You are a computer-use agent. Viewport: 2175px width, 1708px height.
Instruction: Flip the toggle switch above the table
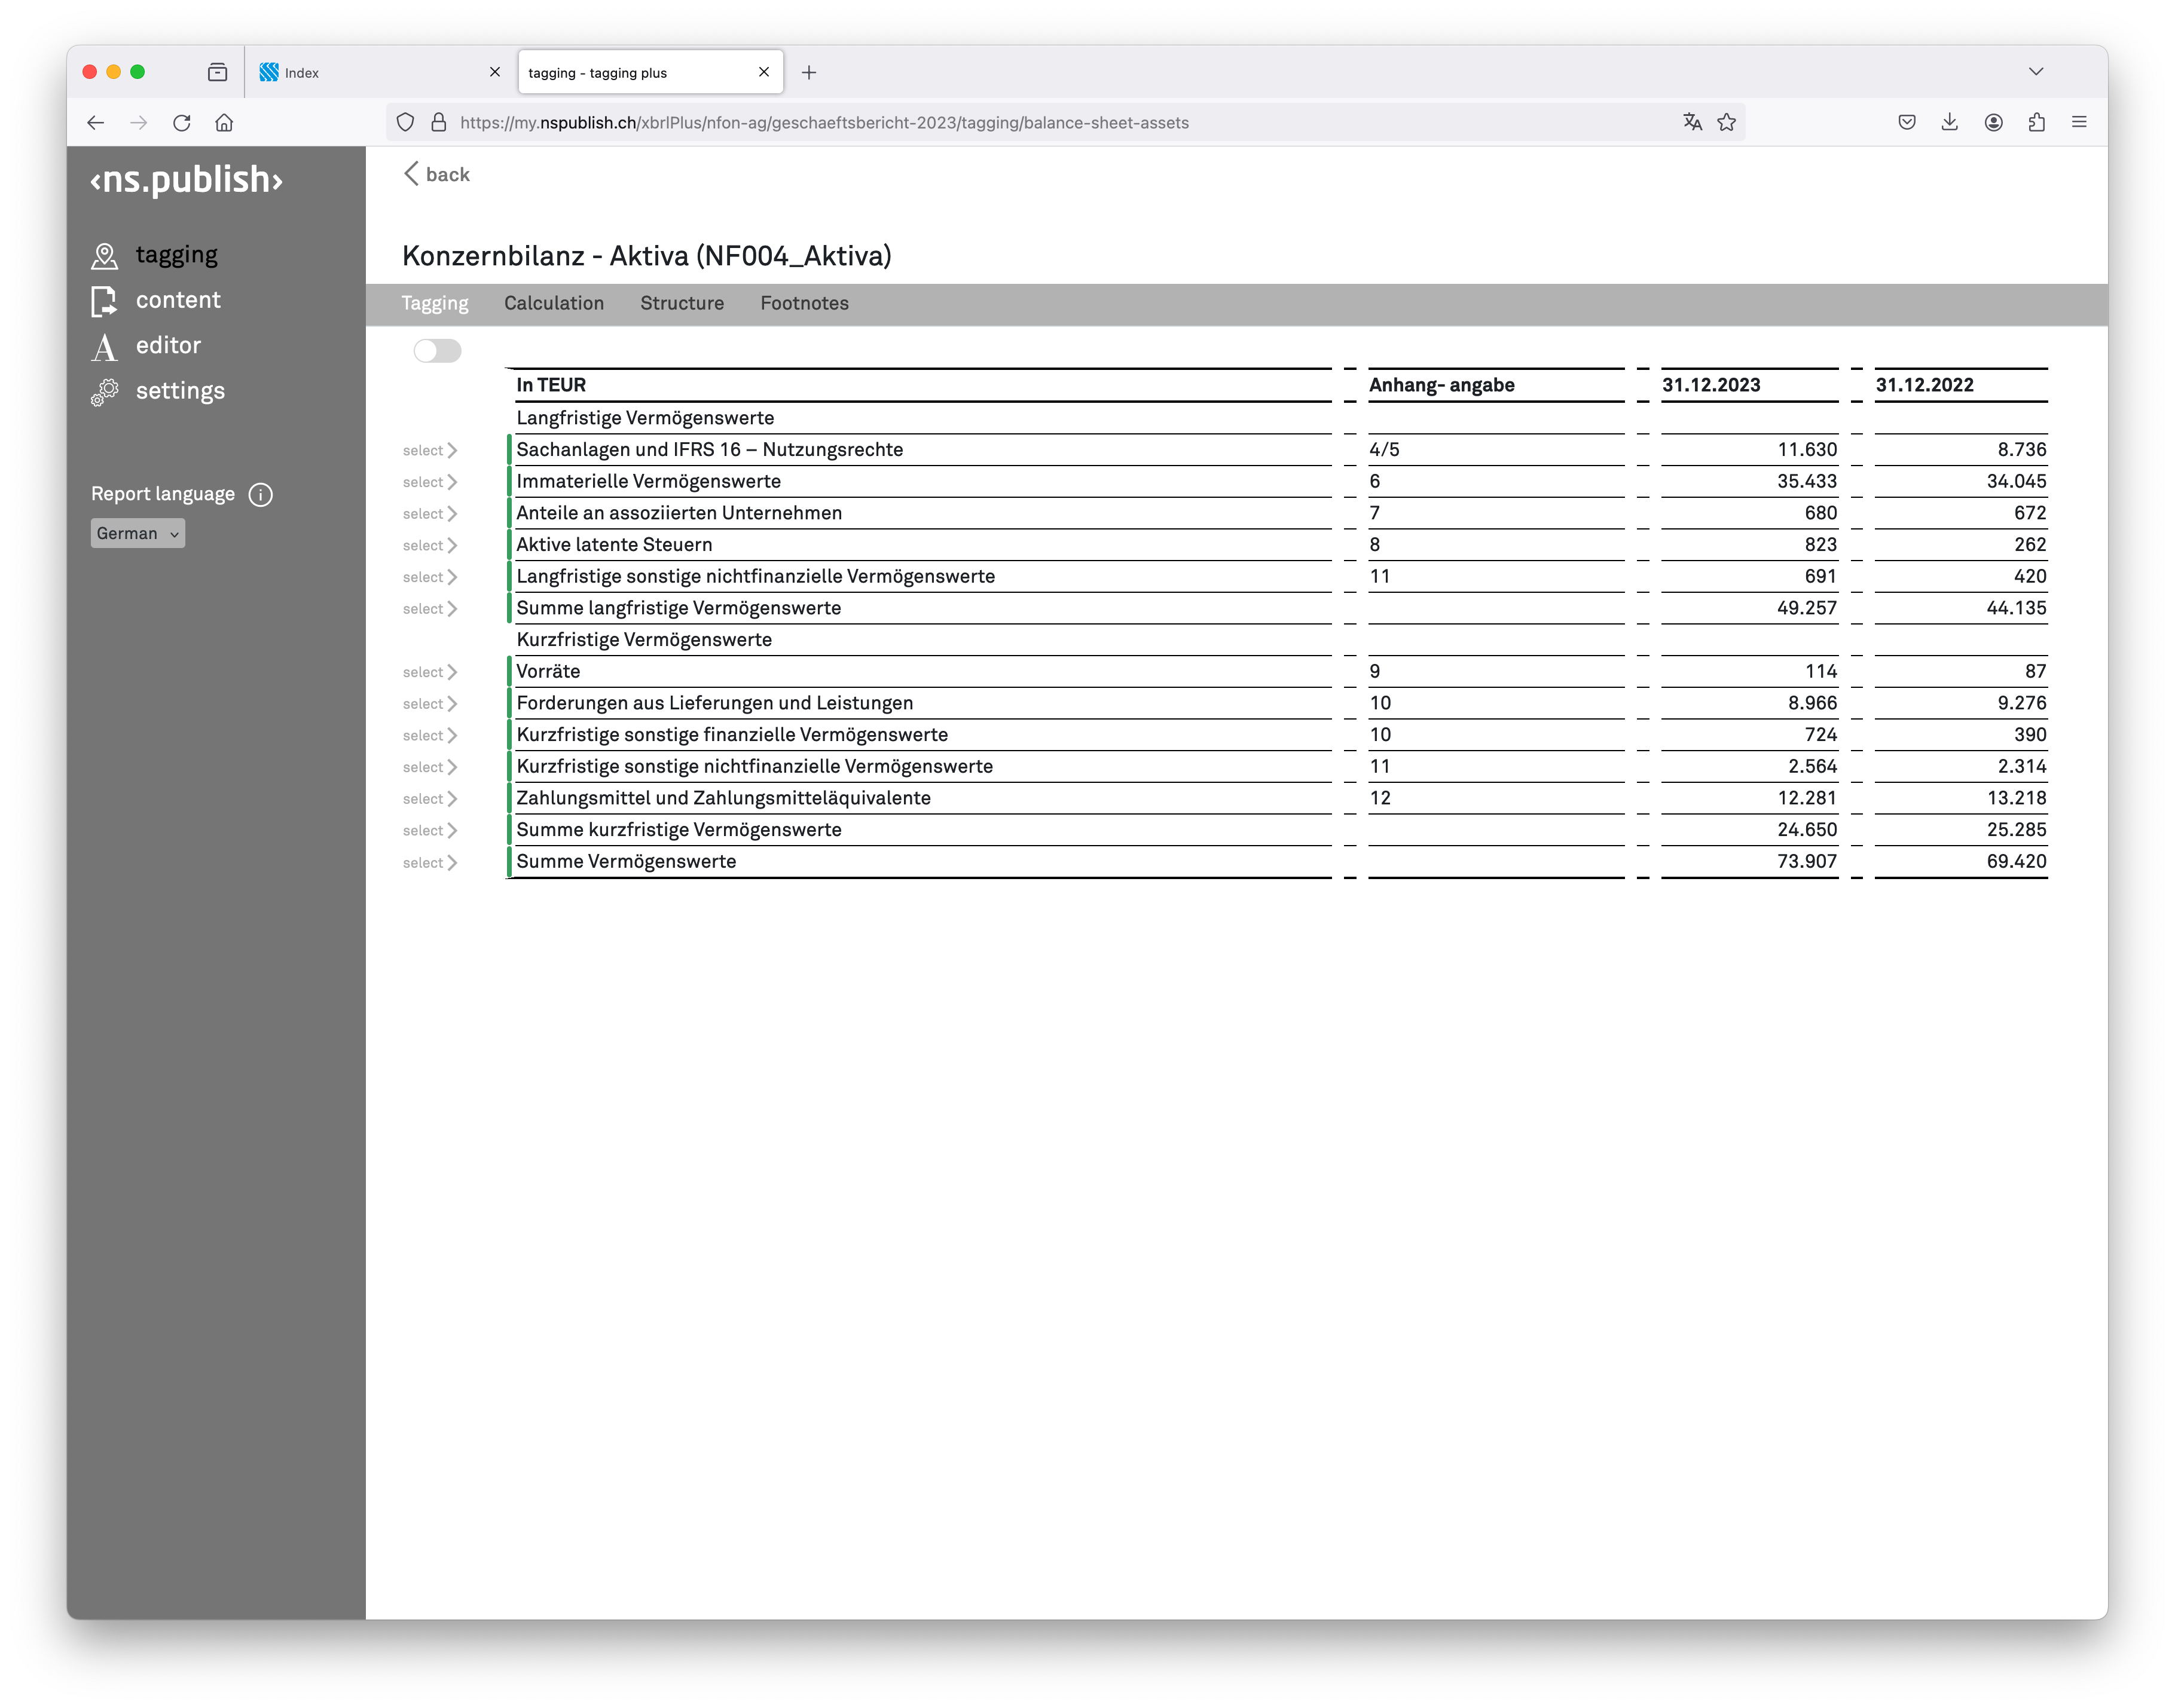point(437,350)
